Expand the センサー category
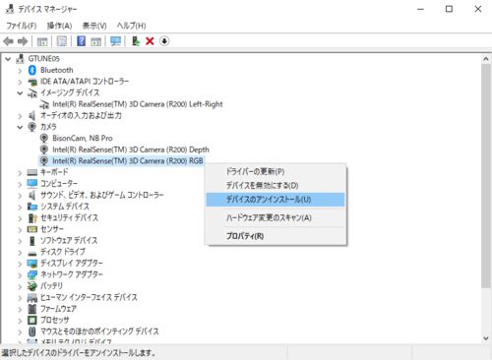Viewport: 492px width, 360px height. tap(20, 229)
